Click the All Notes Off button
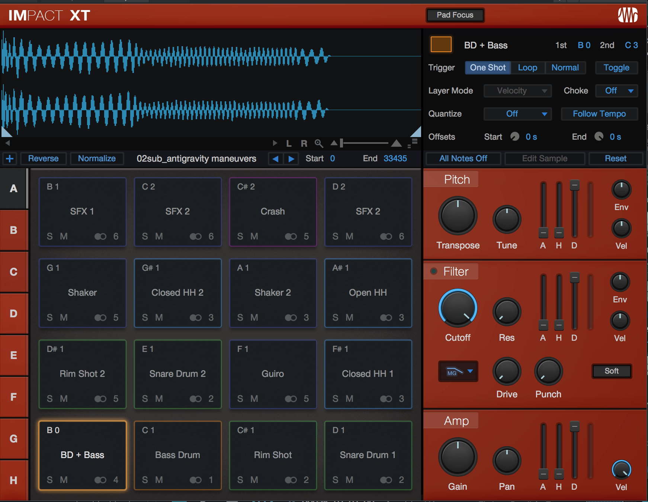The image size is (648, 502). (463, 159)
